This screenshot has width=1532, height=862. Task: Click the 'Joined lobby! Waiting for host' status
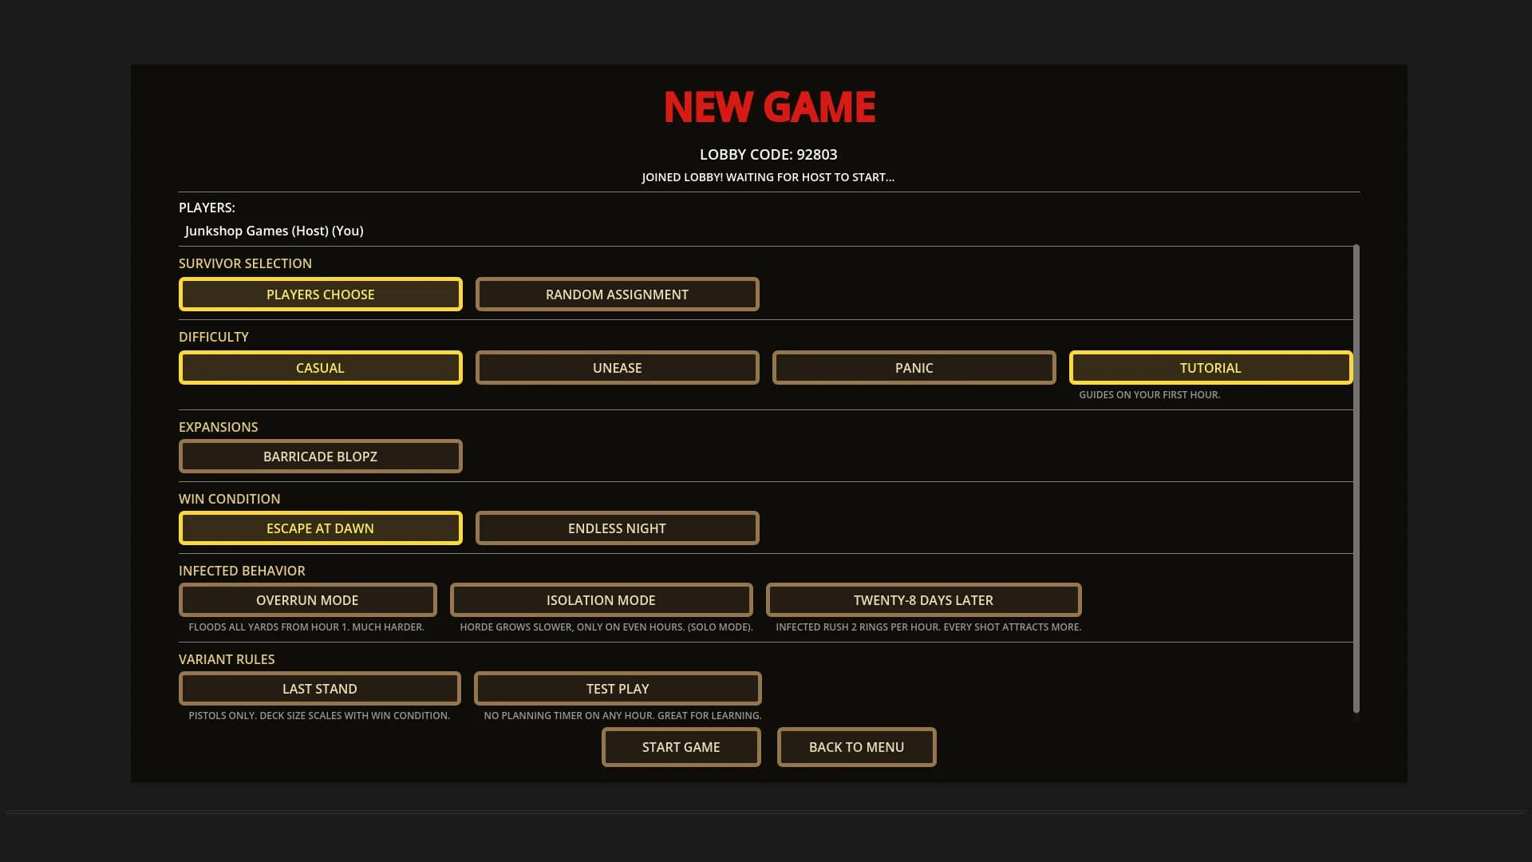pos(768,177)
